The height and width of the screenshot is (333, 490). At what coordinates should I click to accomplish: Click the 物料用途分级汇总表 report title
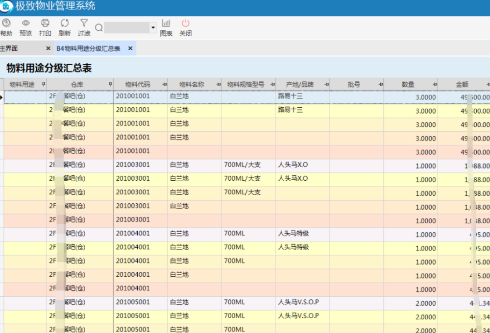click(x=49, y=68)
